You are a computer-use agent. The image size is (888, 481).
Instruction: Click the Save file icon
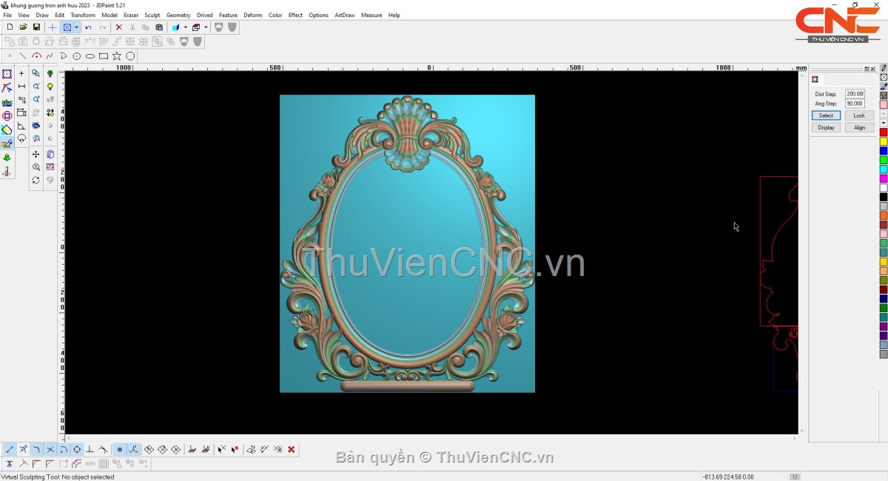[x=36, y=27]
